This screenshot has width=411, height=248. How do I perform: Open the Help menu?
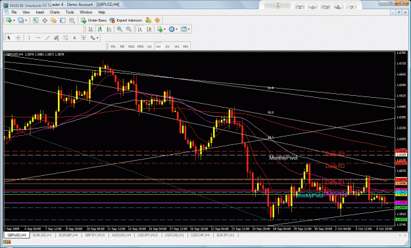click(102, 12)
